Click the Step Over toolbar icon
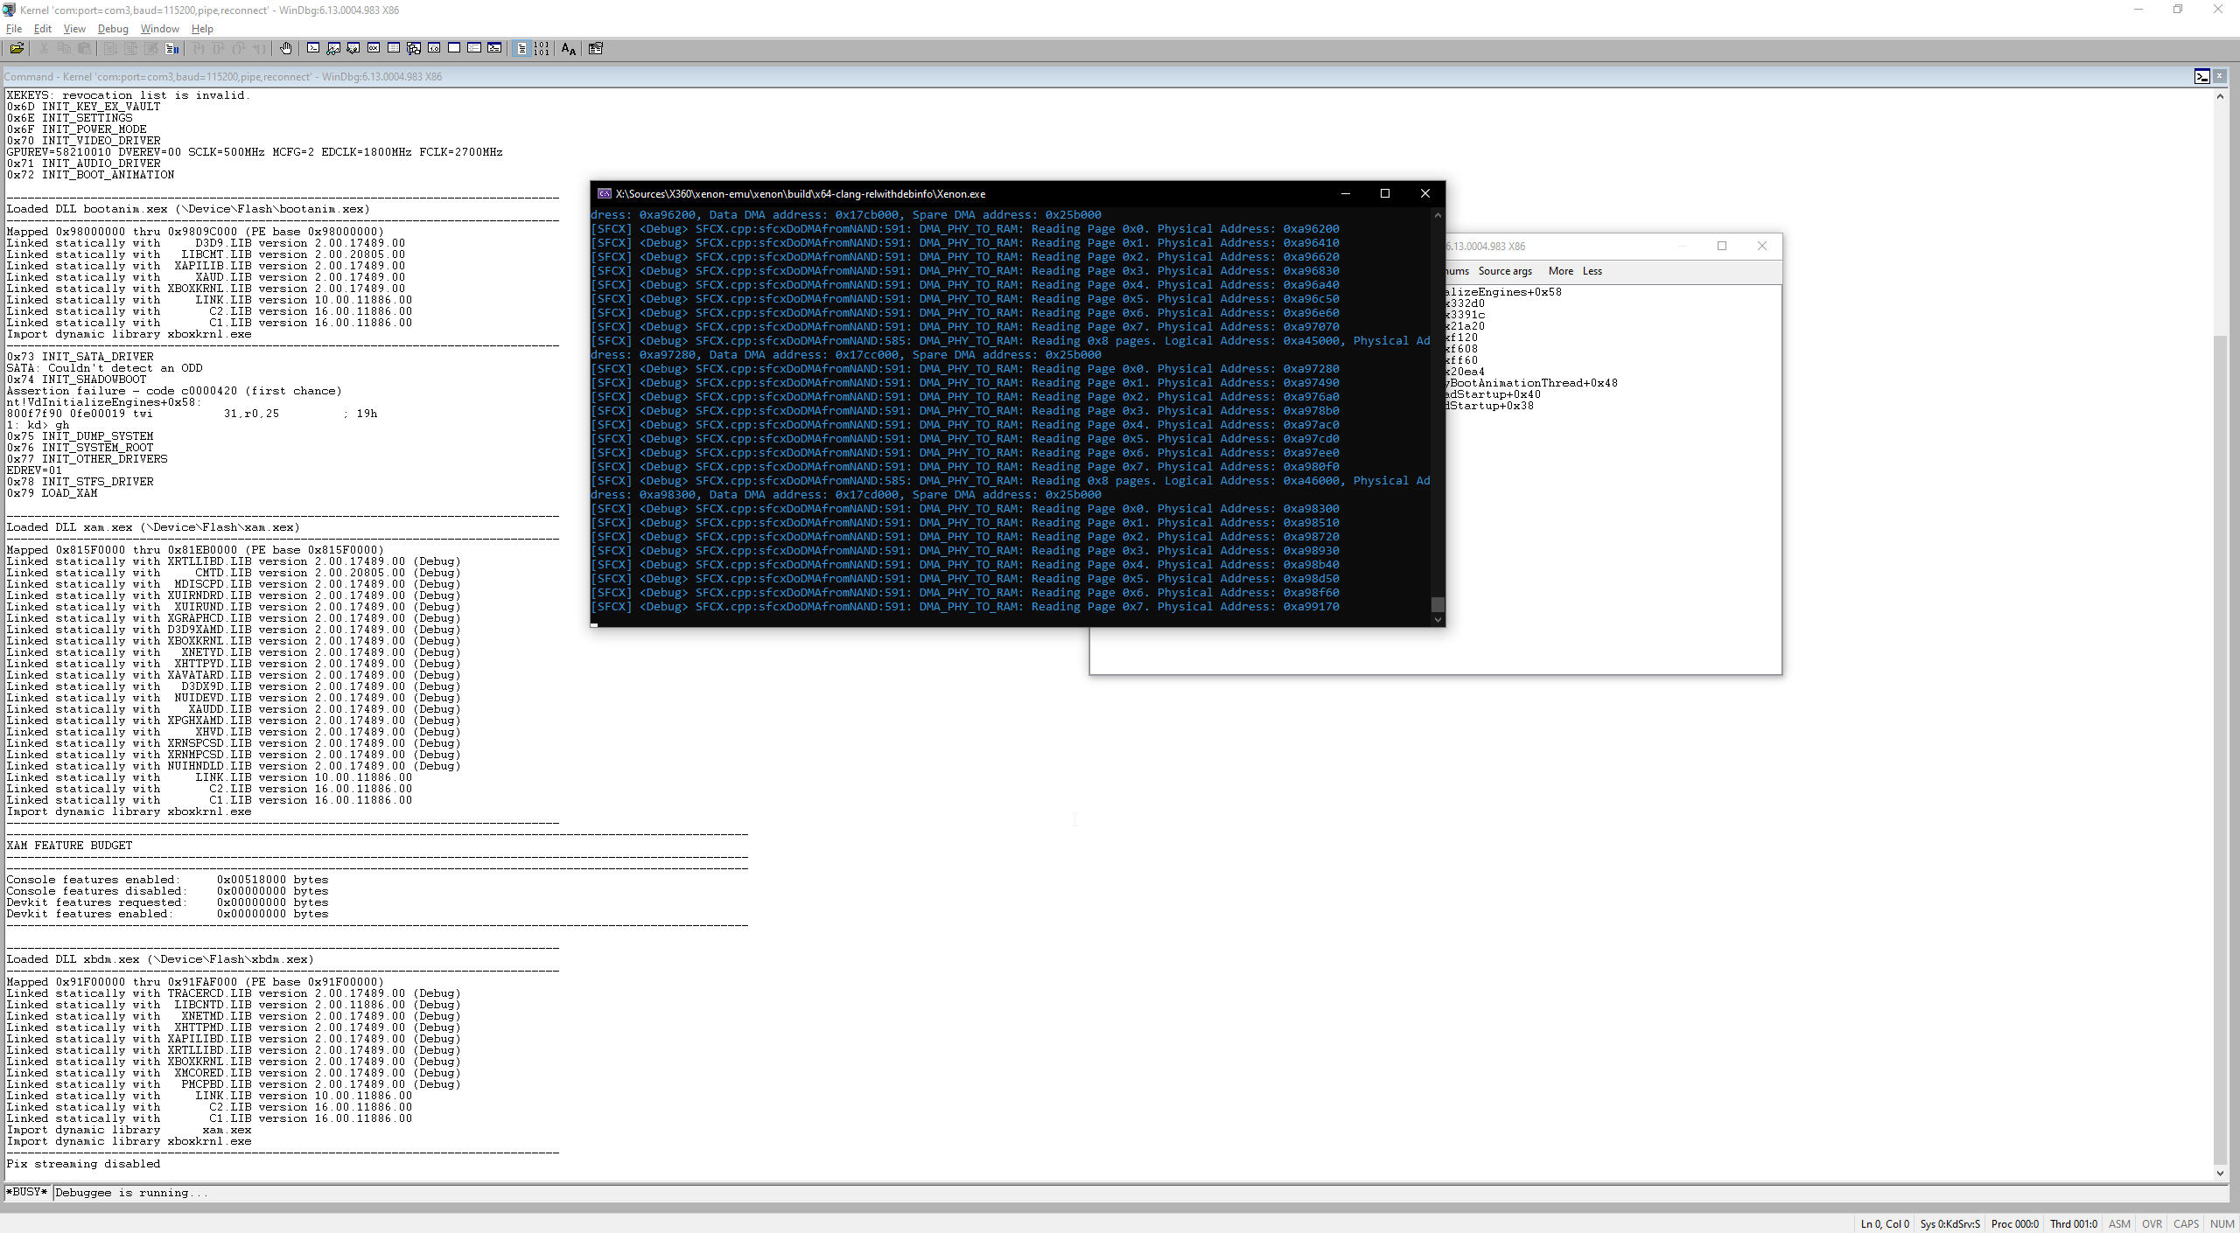The height and width of the screenshot is (1233, 2240). (218, 48)
